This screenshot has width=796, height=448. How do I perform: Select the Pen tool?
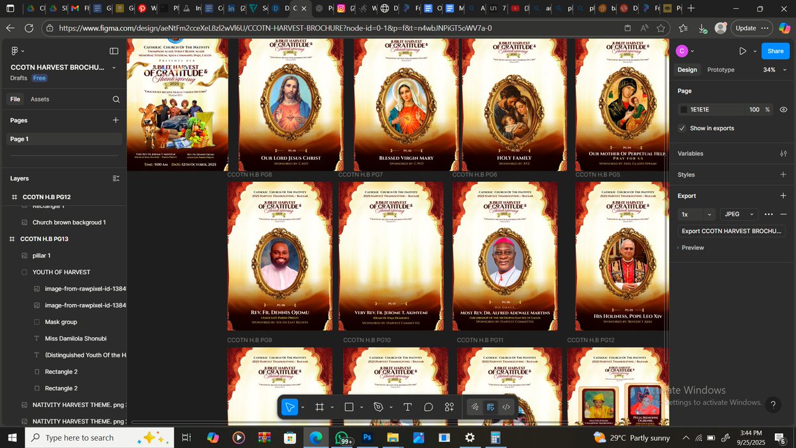[x=379, y=407]
